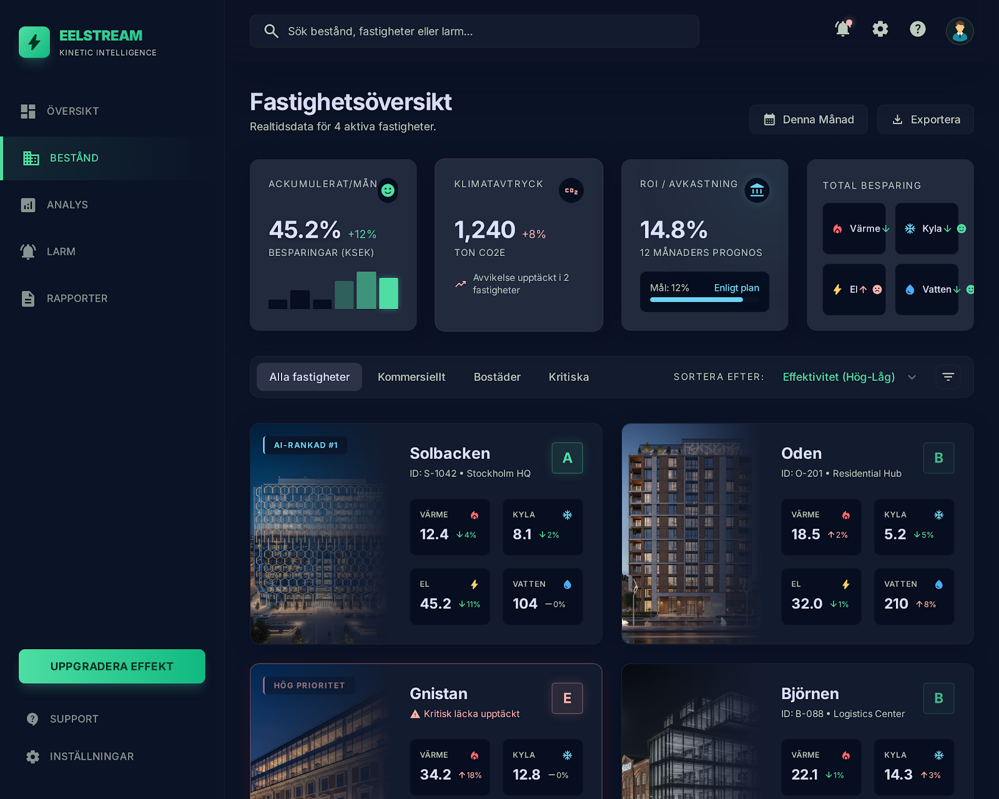Click the help question mark icon
999x799 pixels.
[918, 29]
